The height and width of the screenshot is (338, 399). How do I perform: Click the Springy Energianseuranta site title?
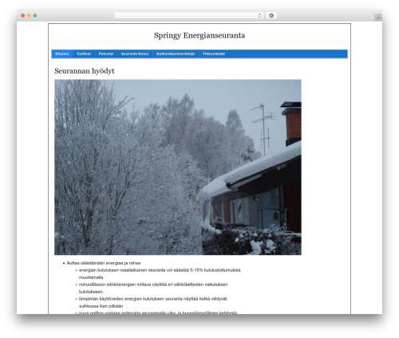pos(199,35)
